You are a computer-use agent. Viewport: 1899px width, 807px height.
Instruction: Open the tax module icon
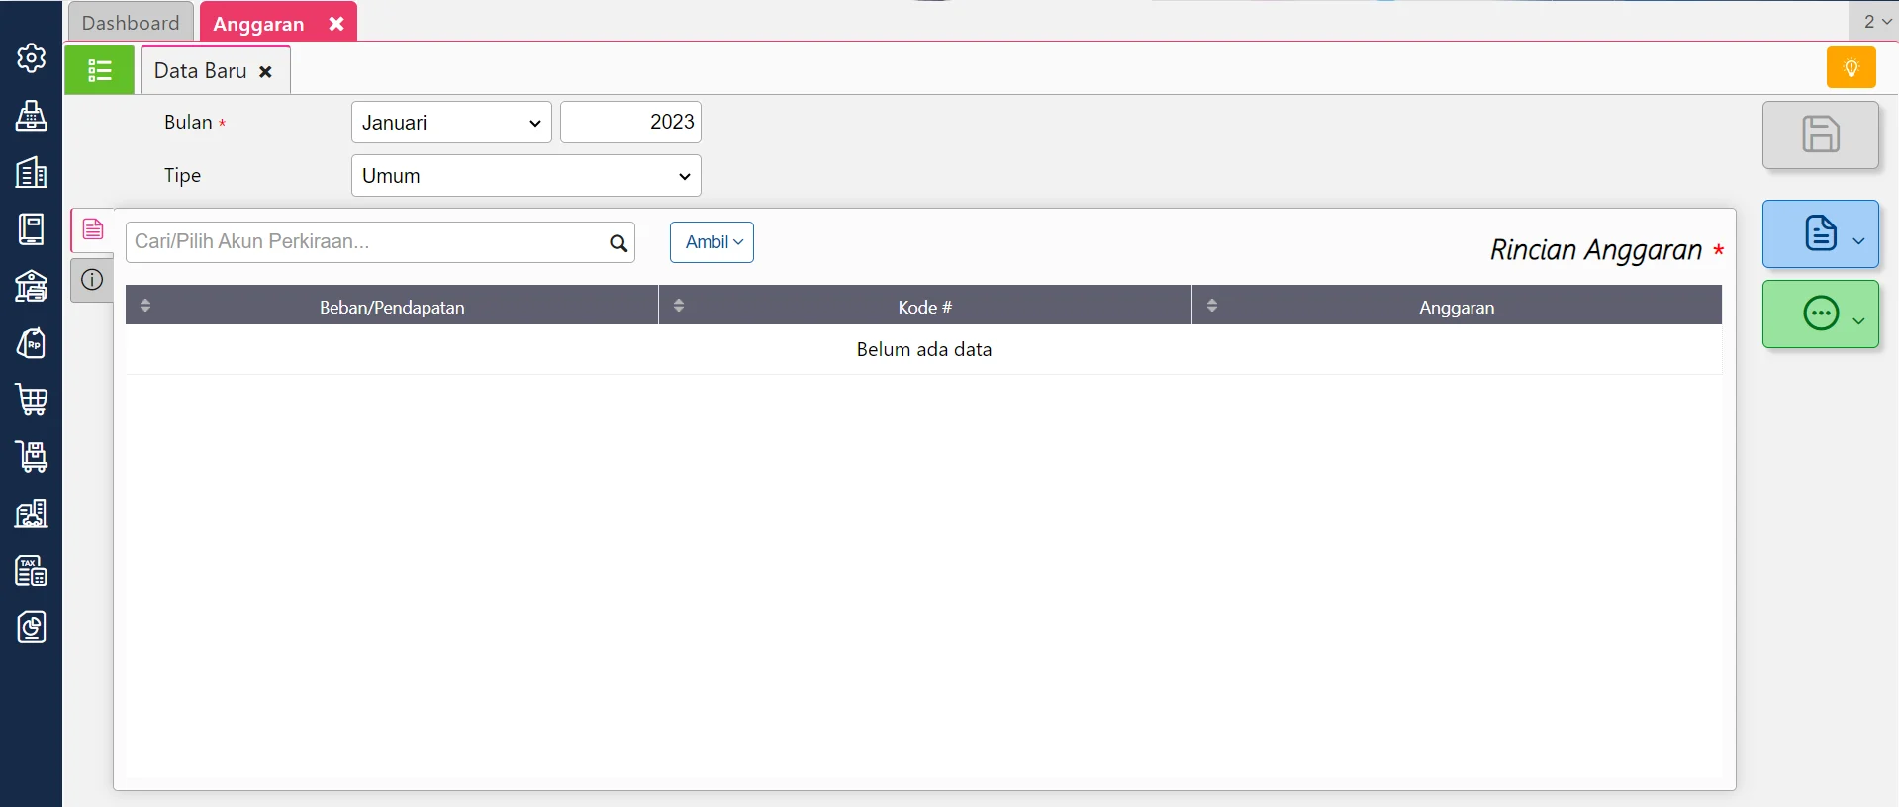point(31,571)
